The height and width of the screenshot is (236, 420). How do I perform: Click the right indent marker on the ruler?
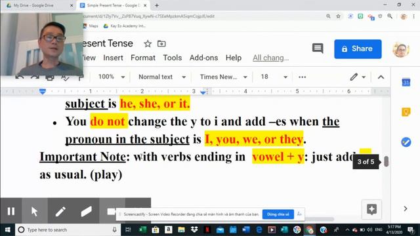[x=203, y=92]
